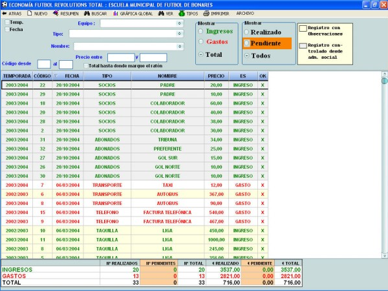Click the application soccer ball title icon
This screenshot has height=291, width=388.
[5, 5]
